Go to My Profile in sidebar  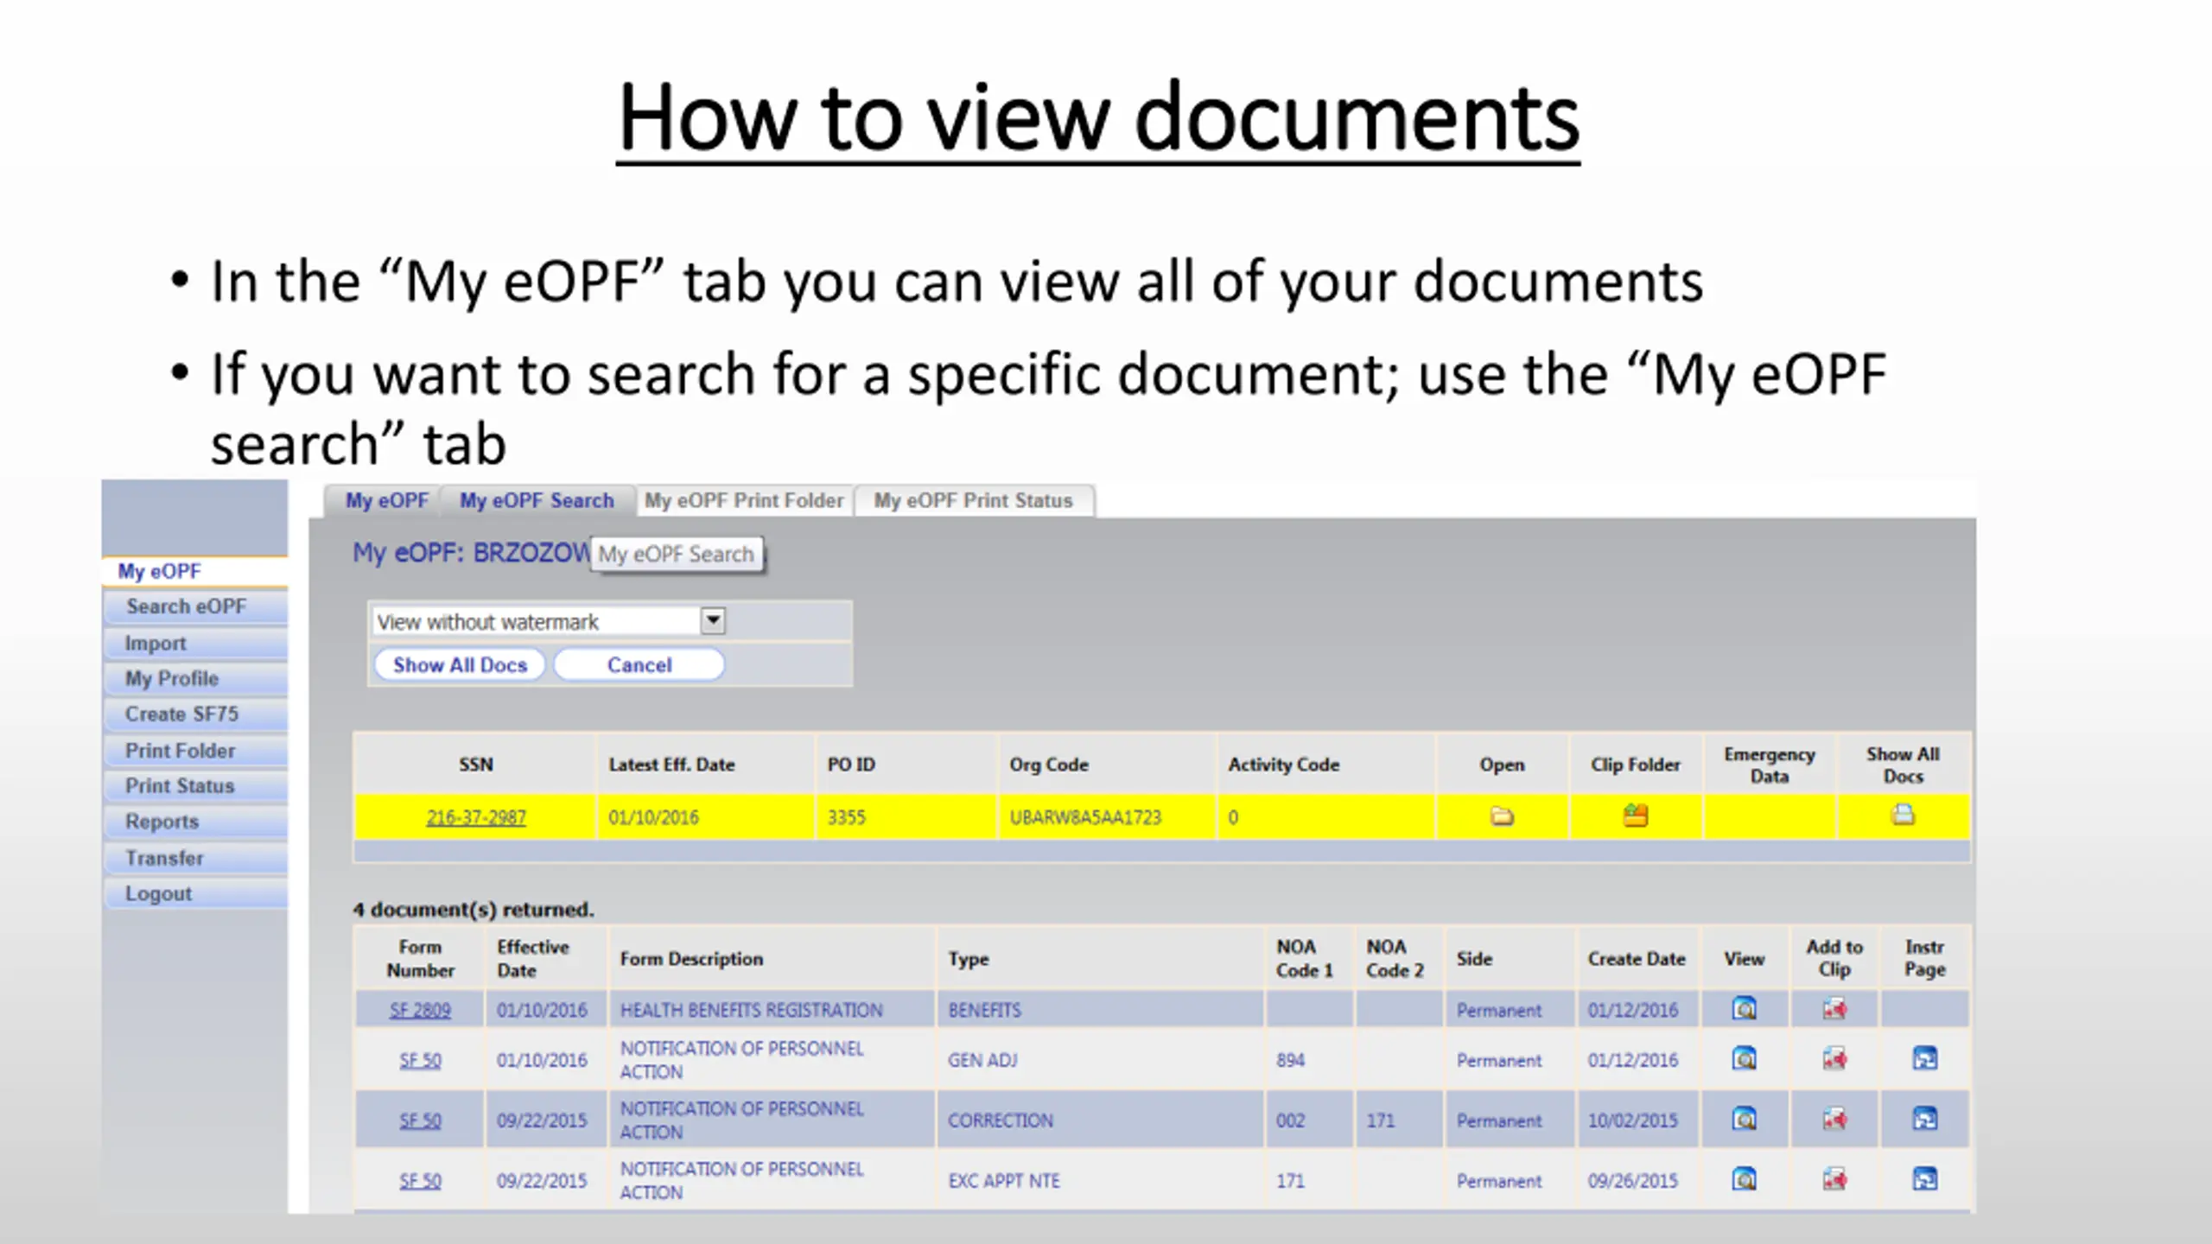point(194,678)
